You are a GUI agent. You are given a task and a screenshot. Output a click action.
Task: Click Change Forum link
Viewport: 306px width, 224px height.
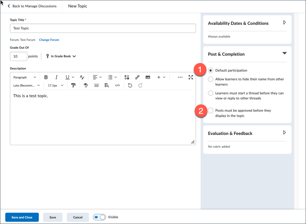[49, 39]
